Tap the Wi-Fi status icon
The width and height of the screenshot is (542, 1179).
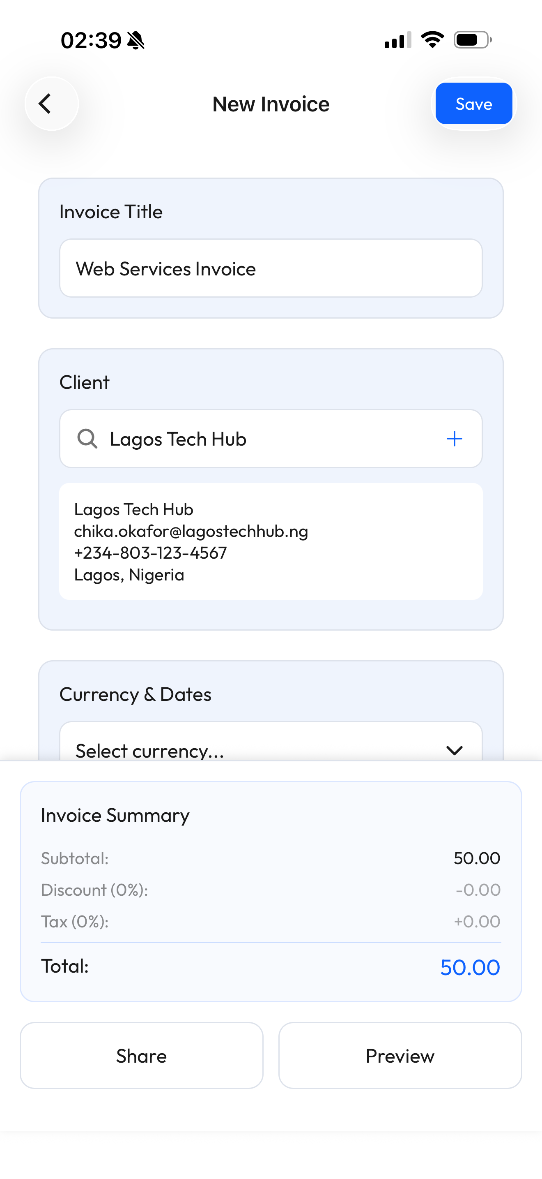(432, 40)
